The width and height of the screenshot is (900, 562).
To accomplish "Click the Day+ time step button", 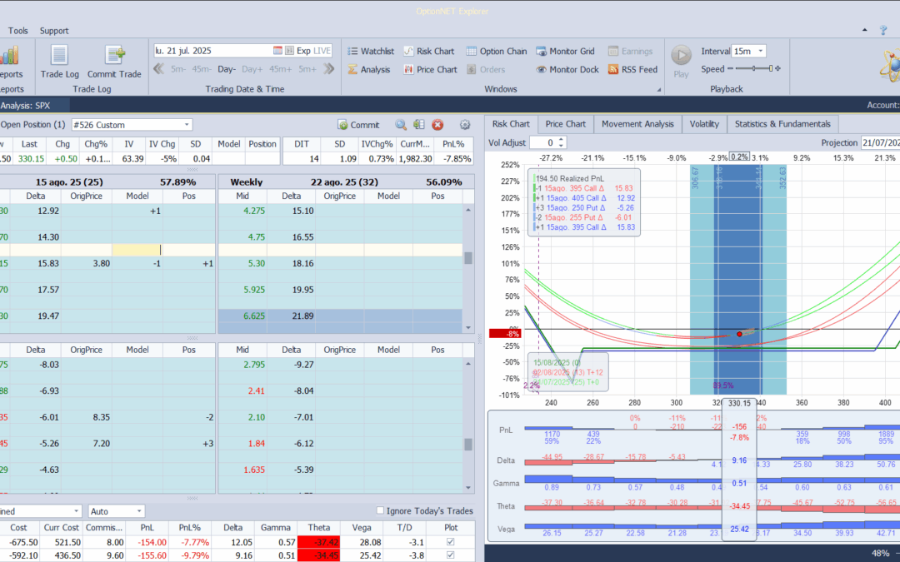I will point(252,69).
